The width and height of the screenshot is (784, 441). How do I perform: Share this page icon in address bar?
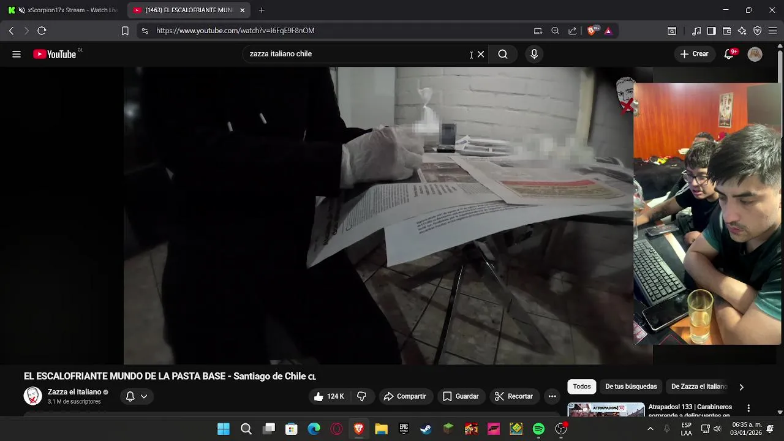[573, 31]
